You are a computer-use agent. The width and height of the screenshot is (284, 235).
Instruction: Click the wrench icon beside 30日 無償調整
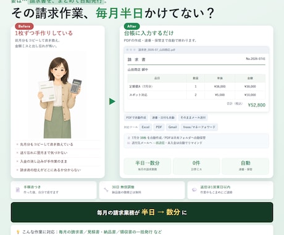tap(106, 190)
